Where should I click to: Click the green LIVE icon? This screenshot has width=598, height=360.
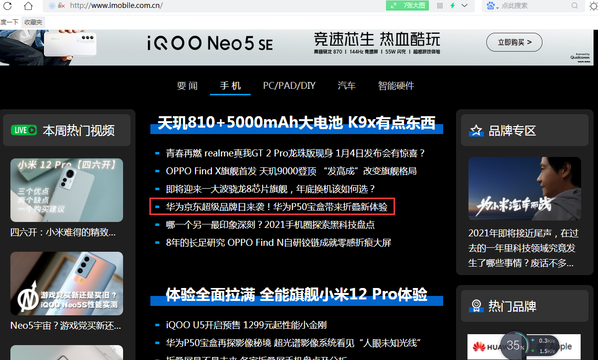24,130
